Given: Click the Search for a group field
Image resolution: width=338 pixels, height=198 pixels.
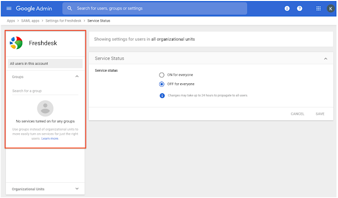Looking at the screenshot, I should tap(45, 91).
